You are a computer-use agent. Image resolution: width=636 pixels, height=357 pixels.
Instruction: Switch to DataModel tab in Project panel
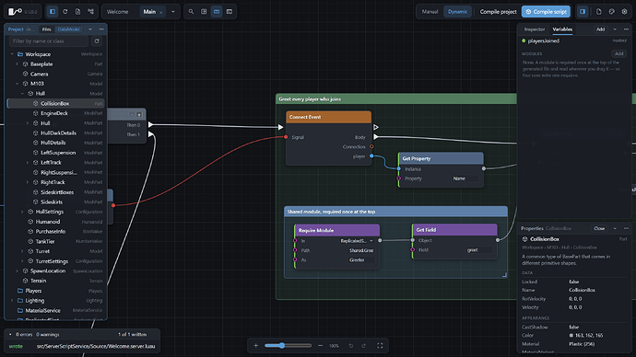68,29
